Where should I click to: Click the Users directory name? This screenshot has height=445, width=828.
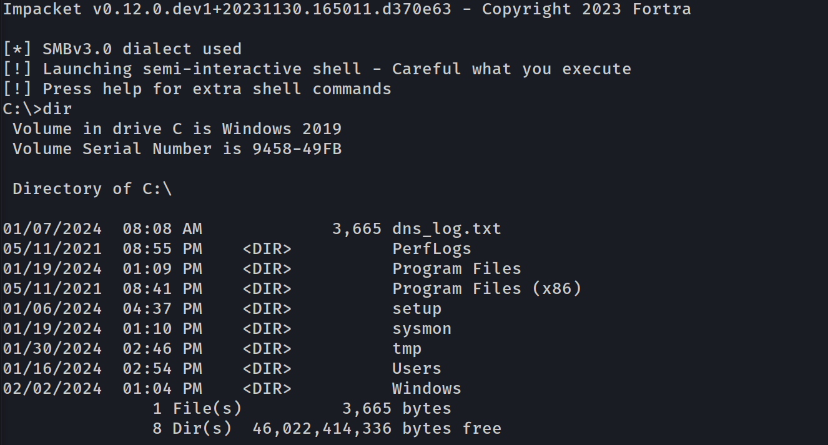(x=416, y=369)
